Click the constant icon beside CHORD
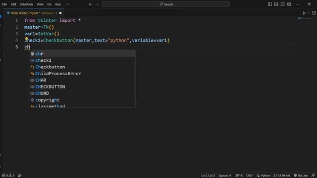317x178 pixels. [x=32, y=93]
